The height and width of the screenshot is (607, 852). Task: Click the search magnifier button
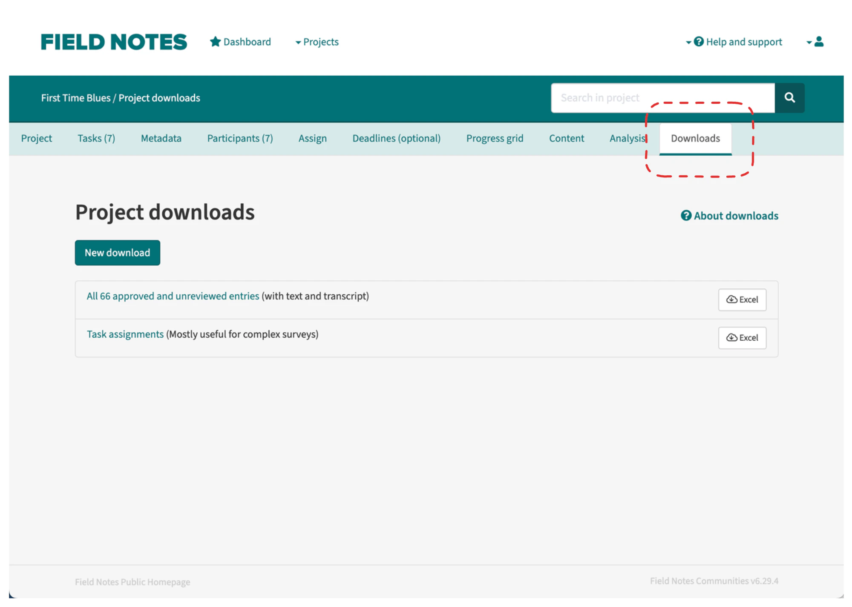coord(789,98)
